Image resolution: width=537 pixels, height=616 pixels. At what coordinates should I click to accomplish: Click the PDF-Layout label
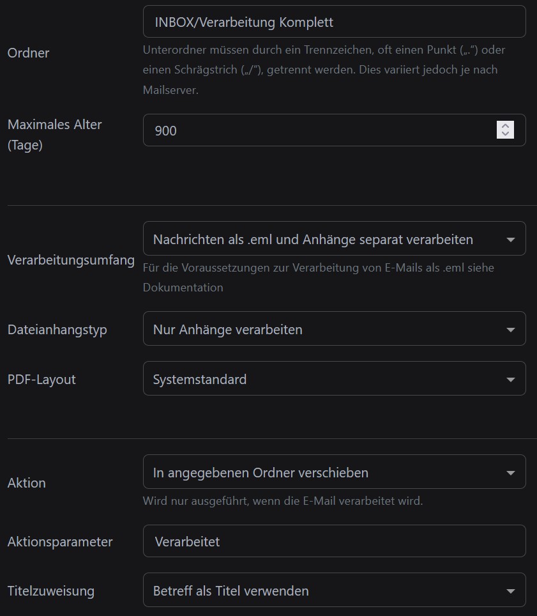pos(42,380)
